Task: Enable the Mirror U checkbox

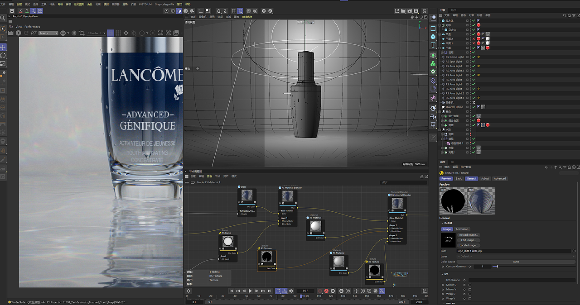Action: pos(470,285)
